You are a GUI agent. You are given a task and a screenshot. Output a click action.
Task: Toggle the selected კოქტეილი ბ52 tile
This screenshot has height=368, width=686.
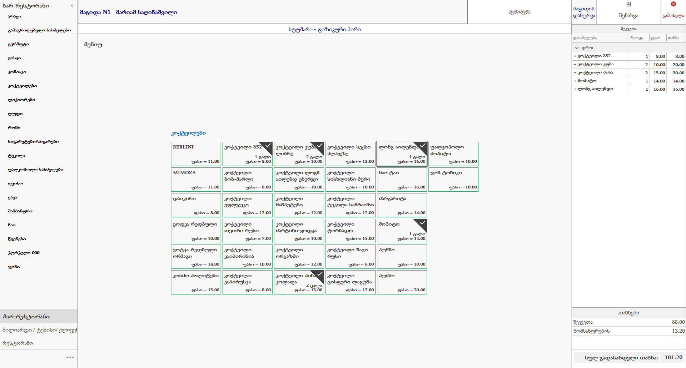[x=247, y=154]
